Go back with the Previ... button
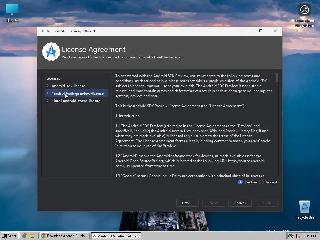Image resolution: width=320 pixels, height=240 pixels. (x=187, y=203)
